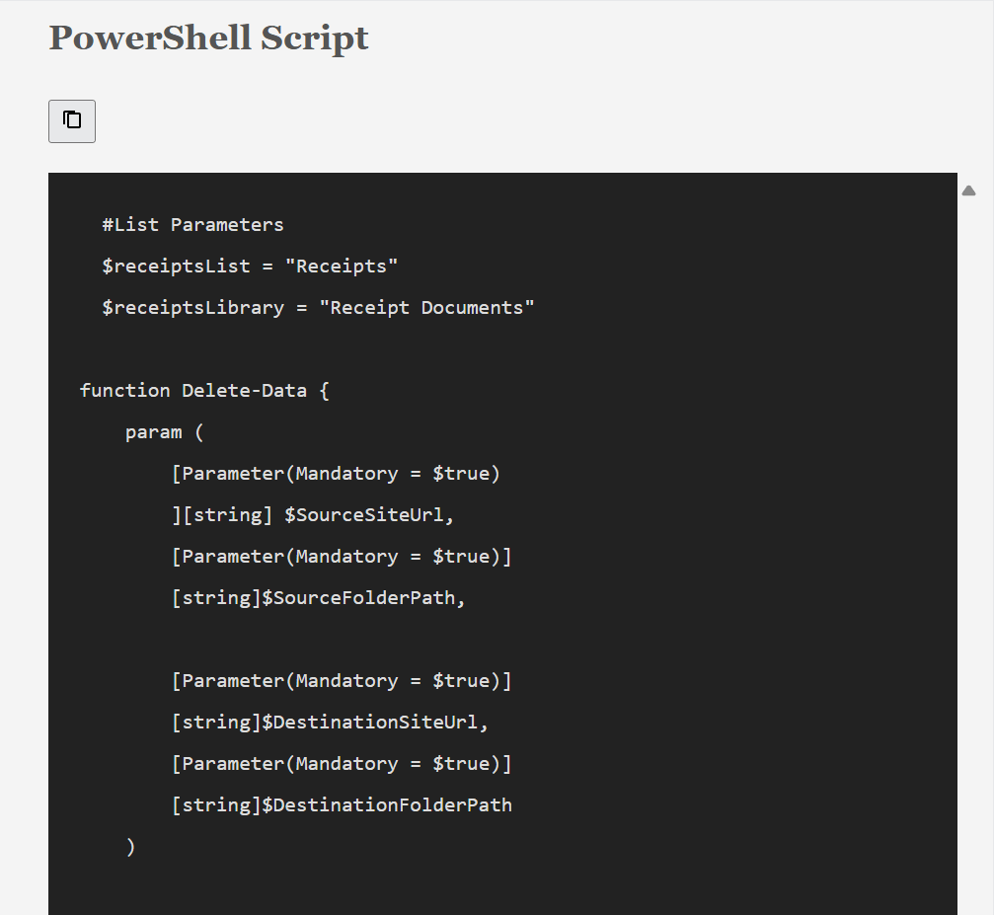Click the $DestinationSiteUrl parameter text
Screen dimensions: 994x915
(x=374, y=723)
